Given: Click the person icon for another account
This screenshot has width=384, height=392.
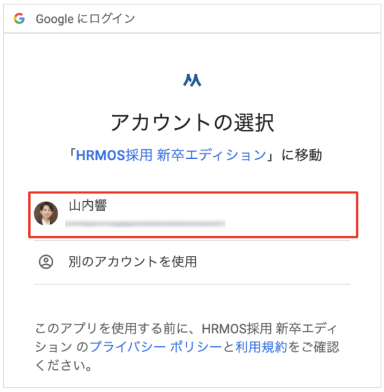Looking at the screenshot, I should (46, 262).
